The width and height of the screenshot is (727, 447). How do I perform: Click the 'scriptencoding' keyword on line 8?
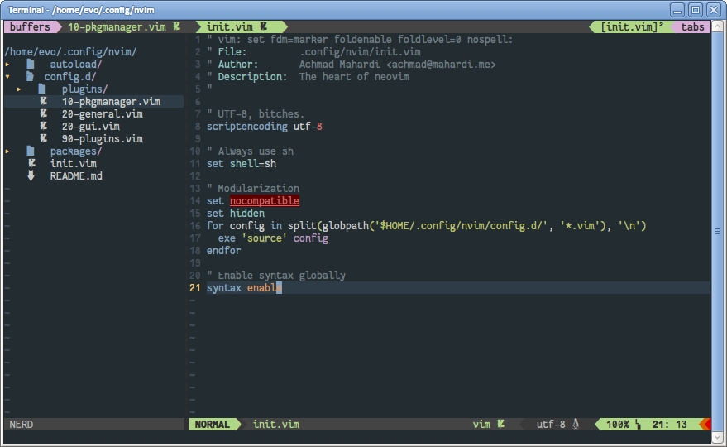point(247,127)
